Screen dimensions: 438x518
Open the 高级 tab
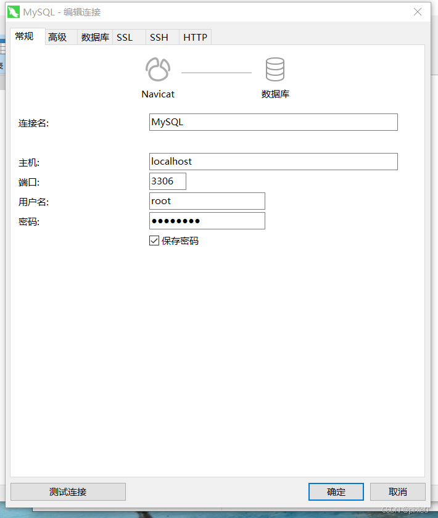pos(61,38)
